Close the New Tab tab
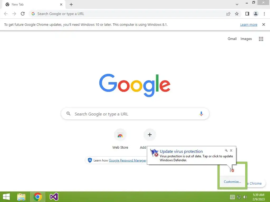This screenshot has height=202, width=270. click(x=61, y=4)
